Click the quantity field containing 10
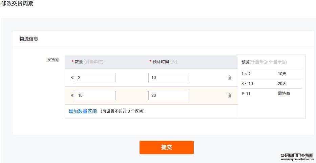This screenshot has height=163, width=316. point(95,96)
